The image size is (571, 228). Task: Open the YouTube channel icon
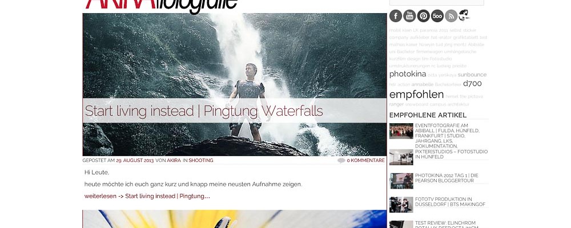click(409, 16)
